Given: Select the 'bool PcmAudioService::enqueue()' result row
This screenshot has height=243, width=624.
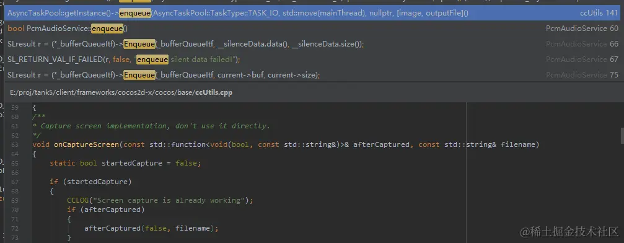Looking at the screenshot, I should pyautogui.click(x=312, y=29).
